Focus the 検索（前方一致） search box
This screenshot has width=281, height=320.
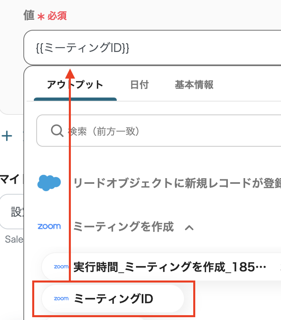point(169,131)
